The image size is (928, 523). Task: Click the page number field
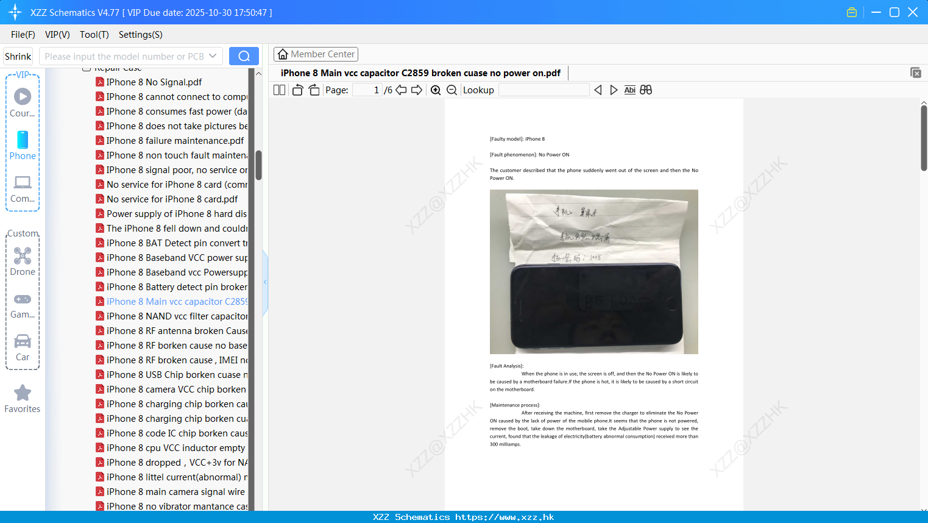(368, 90)
